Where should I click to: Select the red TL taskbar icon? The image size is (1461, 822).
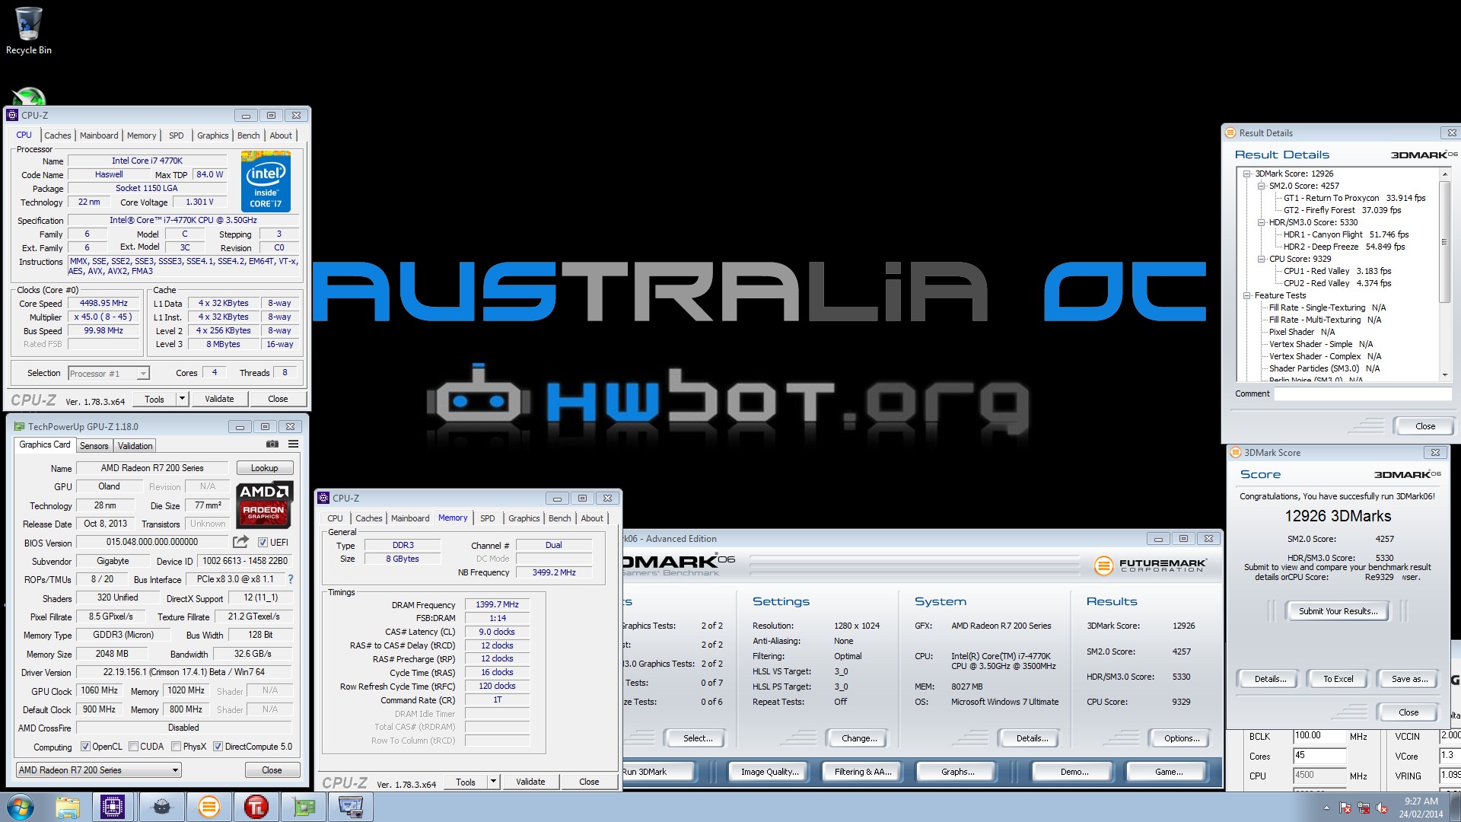256,807
